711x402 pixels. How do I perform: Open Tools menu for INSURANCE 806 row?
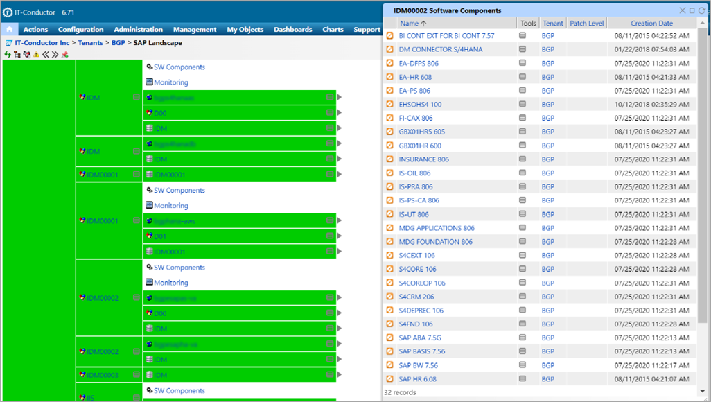point(523,159)
